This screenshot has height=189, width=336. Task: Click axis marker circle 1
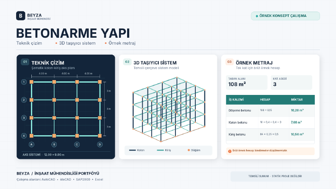tap(24, 82)
